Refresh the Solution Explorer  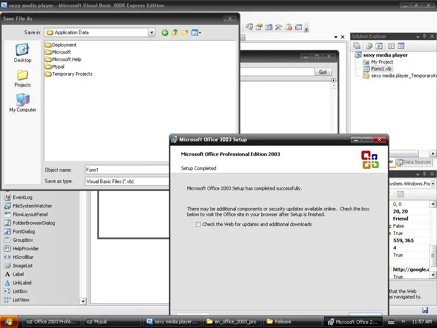[x=379, y=46]
